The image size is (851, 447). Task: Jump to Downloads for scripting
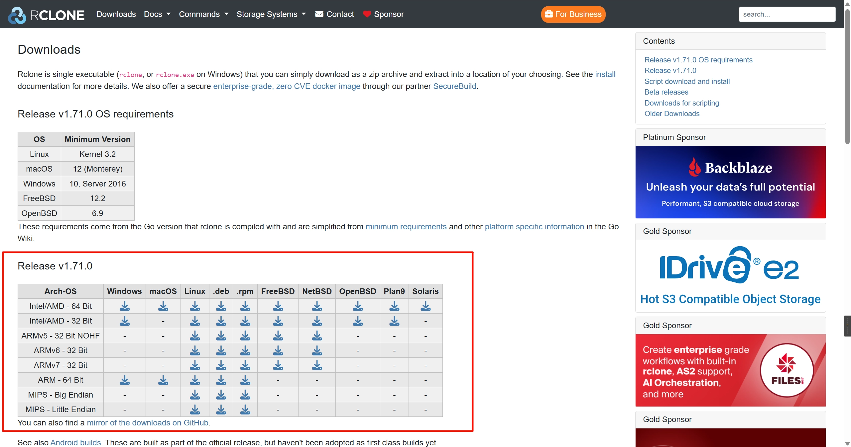tap(681, 103)
